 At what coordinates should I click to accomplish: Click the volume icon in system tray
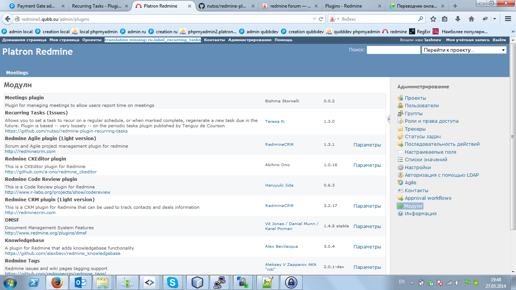pos(458,282)
